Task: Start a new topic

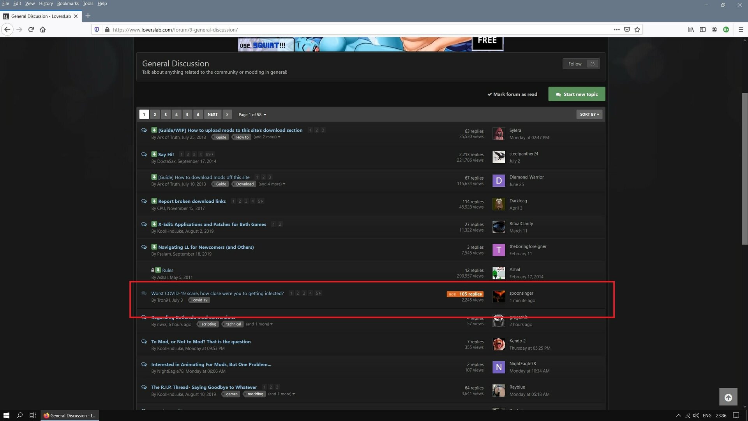Action: point(577,94)
